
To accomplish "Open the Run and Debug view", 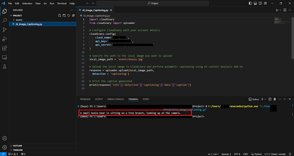I will (x=4, y=39).
